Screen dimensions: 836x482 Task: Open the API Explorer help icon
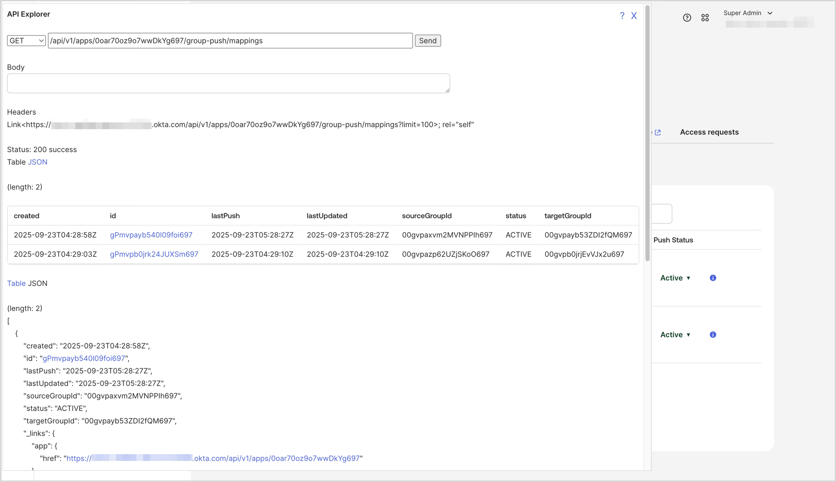tap(622, 15)
